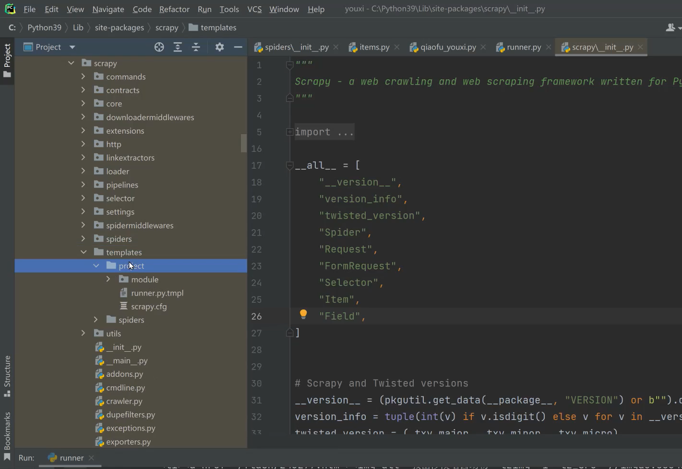Click the scrapy breadcrumb
The width and height of the screenshot is (682, 469).
[167, 28]
